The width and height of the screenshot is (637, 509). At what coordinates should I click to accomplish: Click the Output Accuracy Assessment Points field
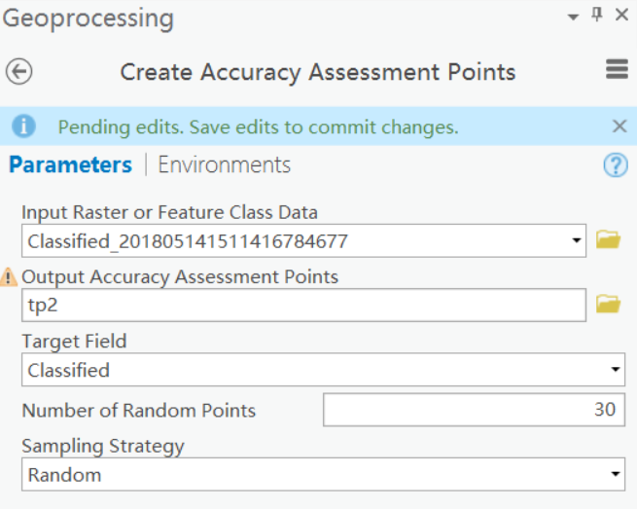pos(302,306)
